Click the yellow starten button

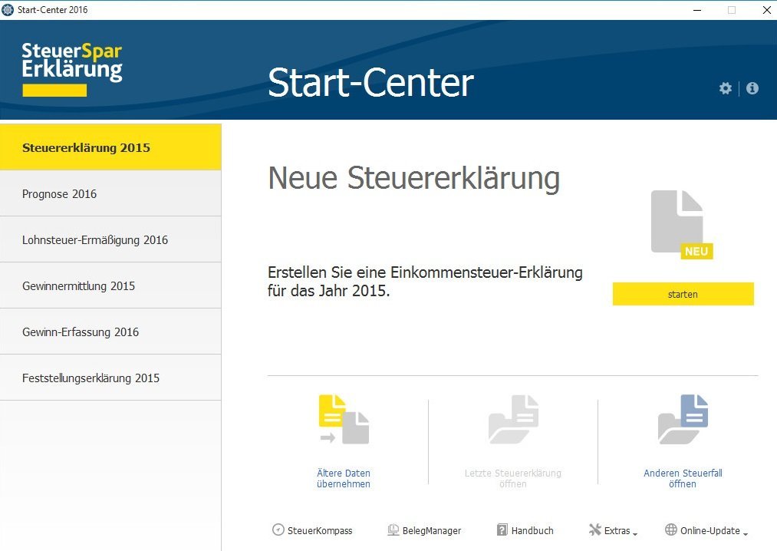coord(683,294)
